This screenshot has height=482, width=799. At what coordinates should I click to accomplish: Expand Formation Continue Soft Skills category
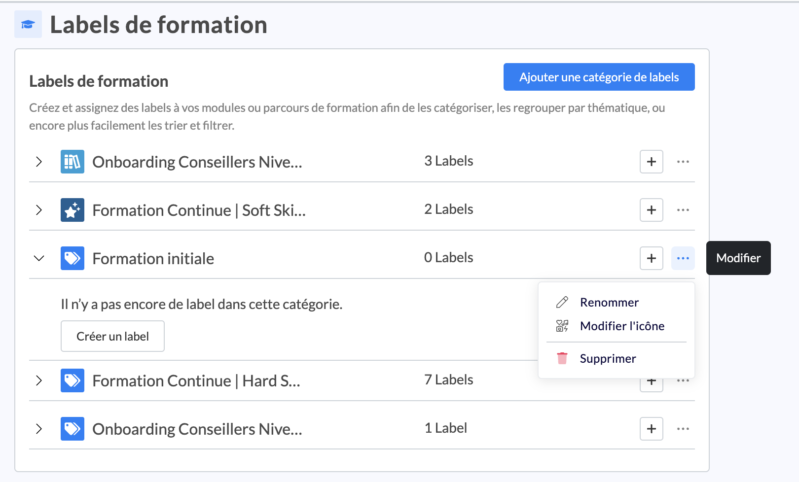(x=39, y=210)
